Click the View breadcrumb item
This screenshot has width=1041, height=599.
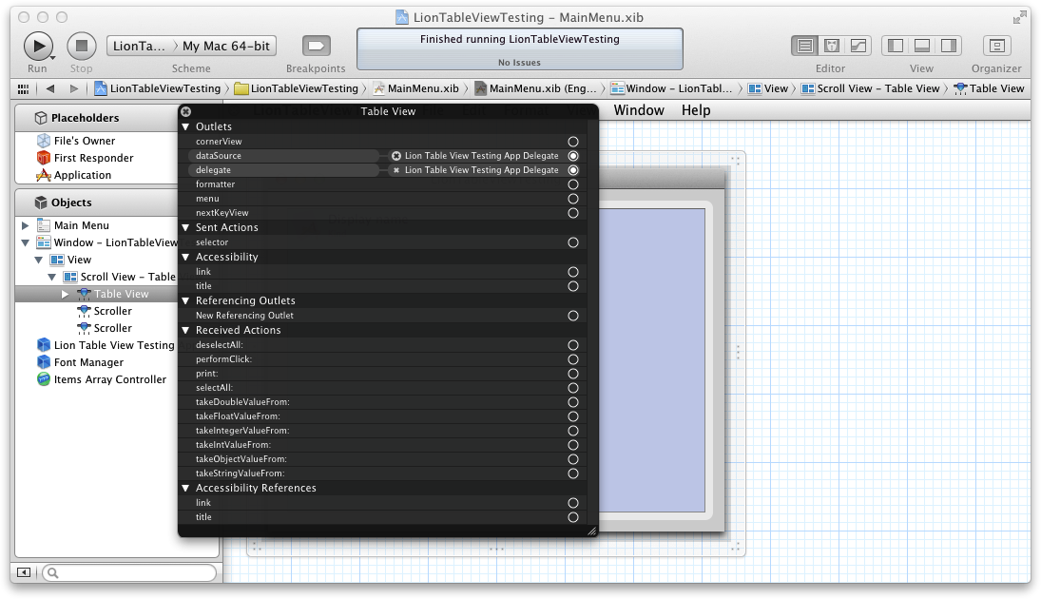(768, 88)
